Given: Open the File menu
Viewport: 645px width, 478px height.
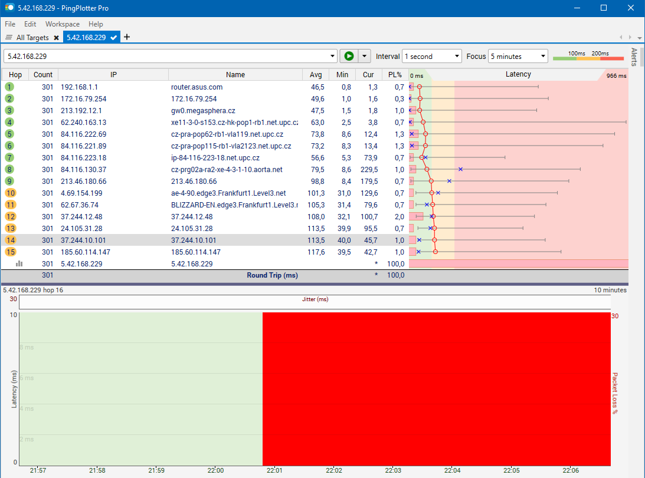Looking at the screenshot, I should coord(10,24).
